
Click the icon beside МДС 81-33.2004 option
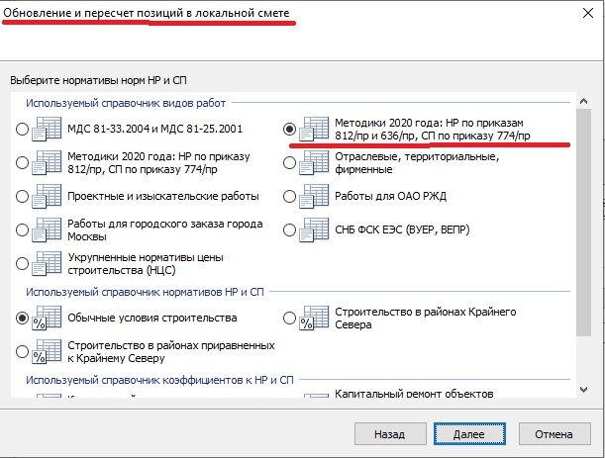click(48, 129)
